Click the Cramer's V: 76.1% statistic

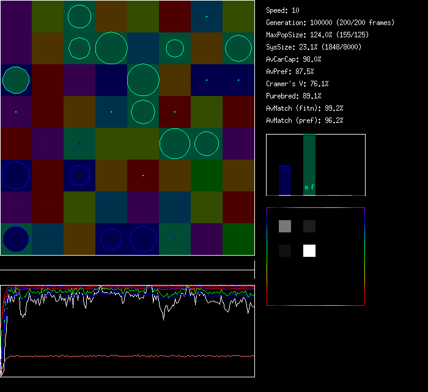297,84
